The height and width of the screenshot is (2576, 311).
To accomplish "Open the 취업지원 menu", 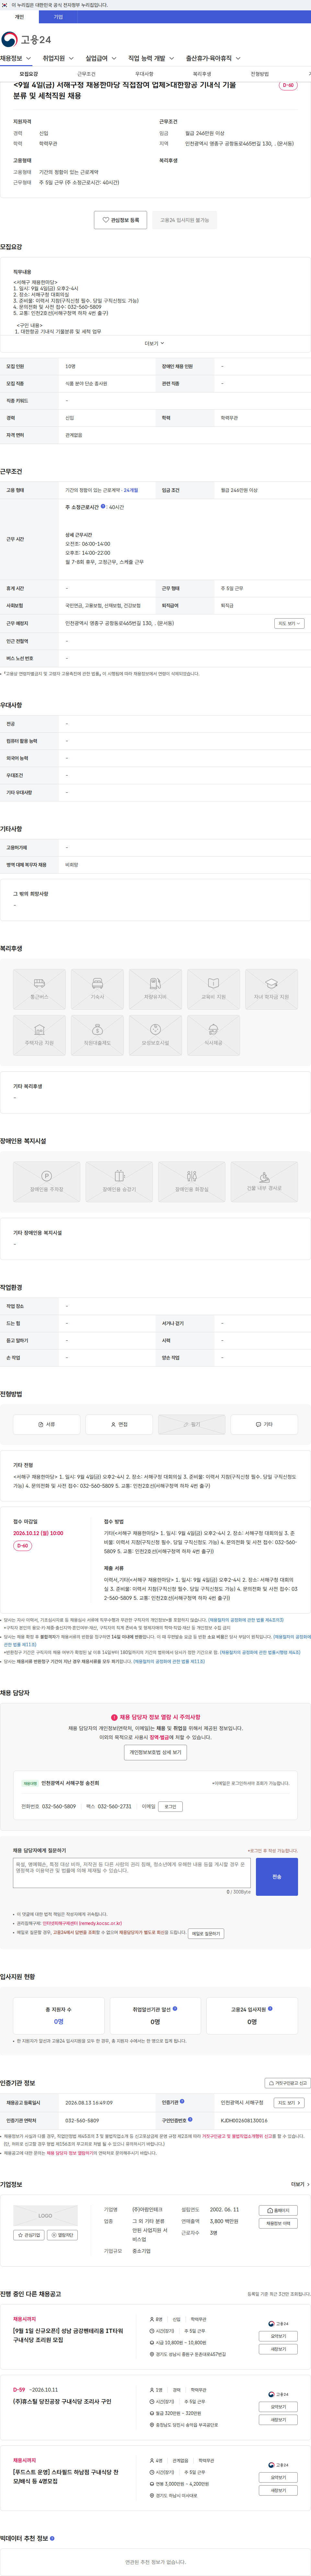I will [x=58, y=58].
